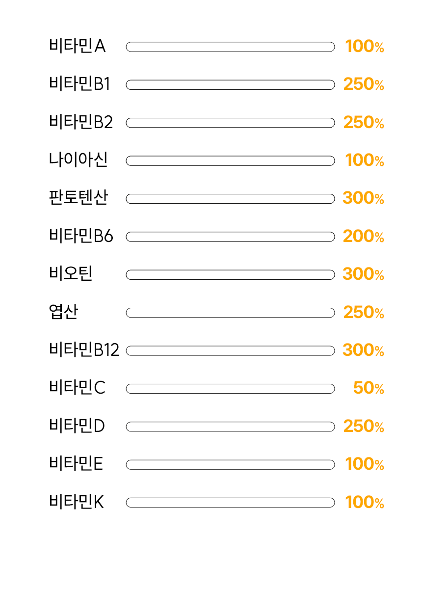Select the 비타민B1 label
The image size is (422, 589).
click(x=79, y=84)
